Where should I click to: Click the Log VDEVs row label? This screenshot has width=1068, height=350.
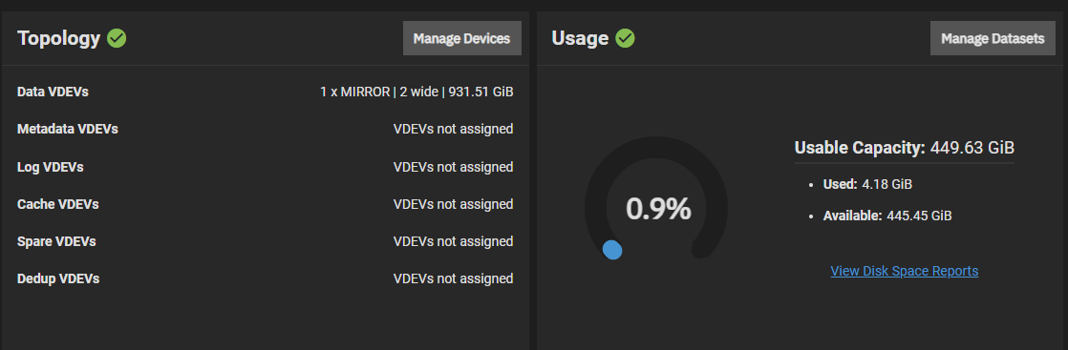[x=51, y=167]
